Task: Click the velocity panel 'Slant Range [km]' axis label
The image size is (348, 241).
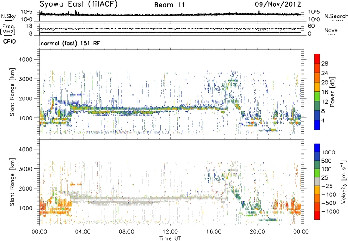Action: tap(12, 181)
